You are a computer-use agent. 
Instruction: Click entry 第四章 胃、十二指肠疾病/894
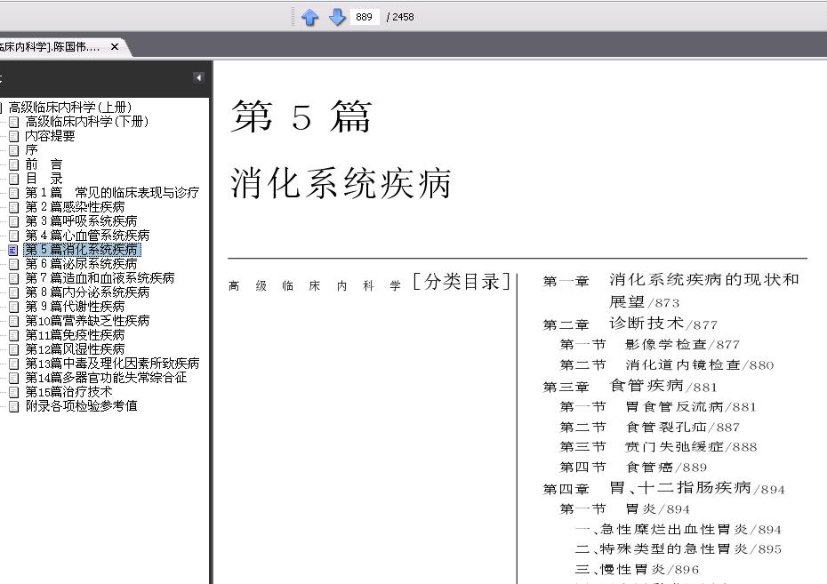pos(664,488)
